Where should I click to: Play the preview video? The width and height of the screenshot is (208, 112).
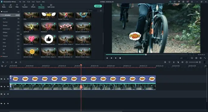116,58
